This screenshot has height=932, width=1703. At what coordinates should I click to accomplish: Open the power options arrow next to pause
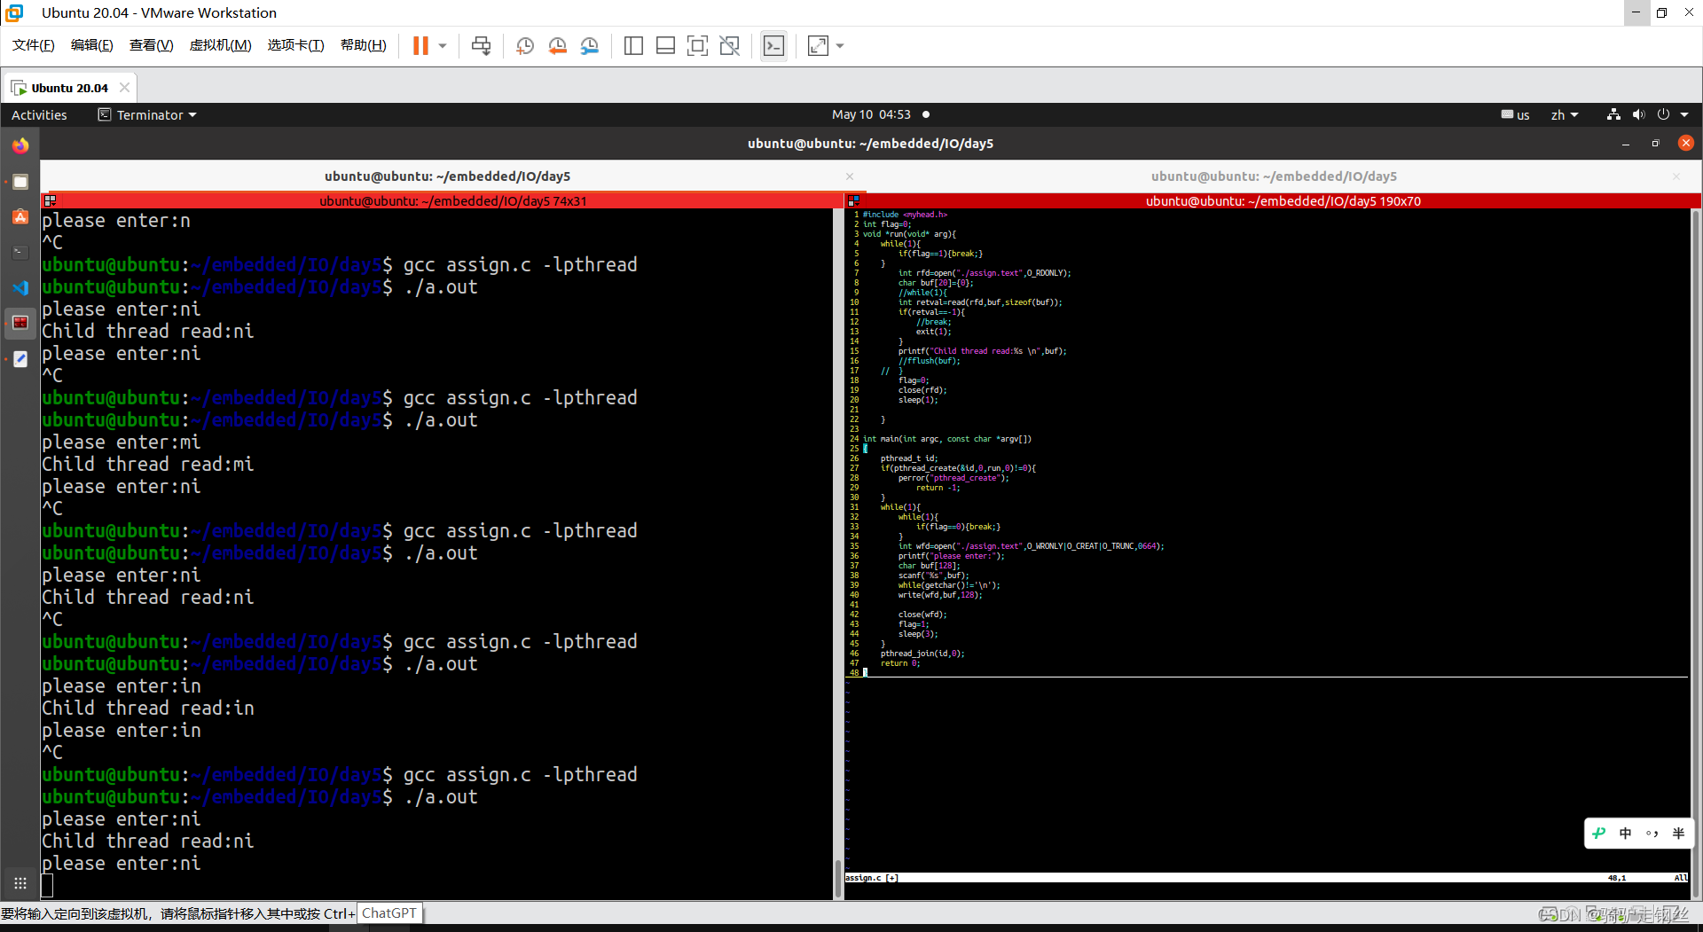pyautogui.click(x=442, y=45)
